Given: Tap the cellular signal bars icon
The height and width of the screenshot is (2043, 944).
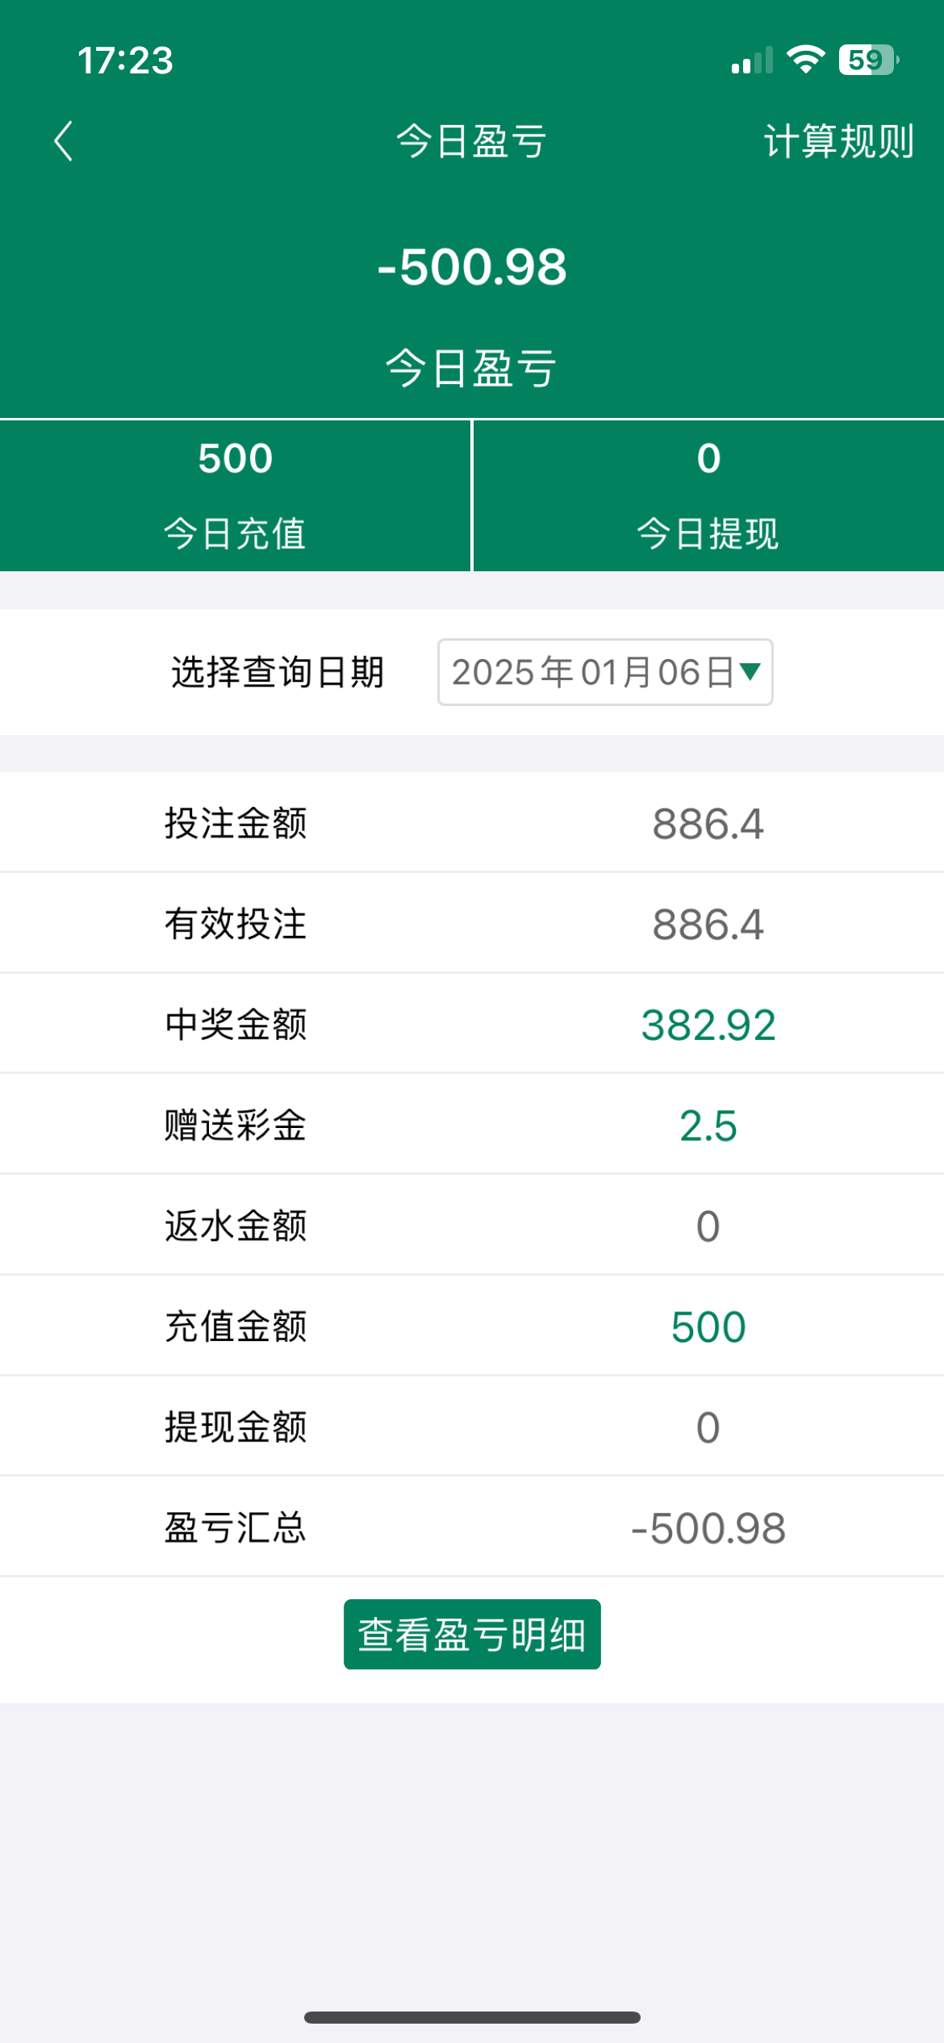Looking at the screenshot, I should point(752,61).
